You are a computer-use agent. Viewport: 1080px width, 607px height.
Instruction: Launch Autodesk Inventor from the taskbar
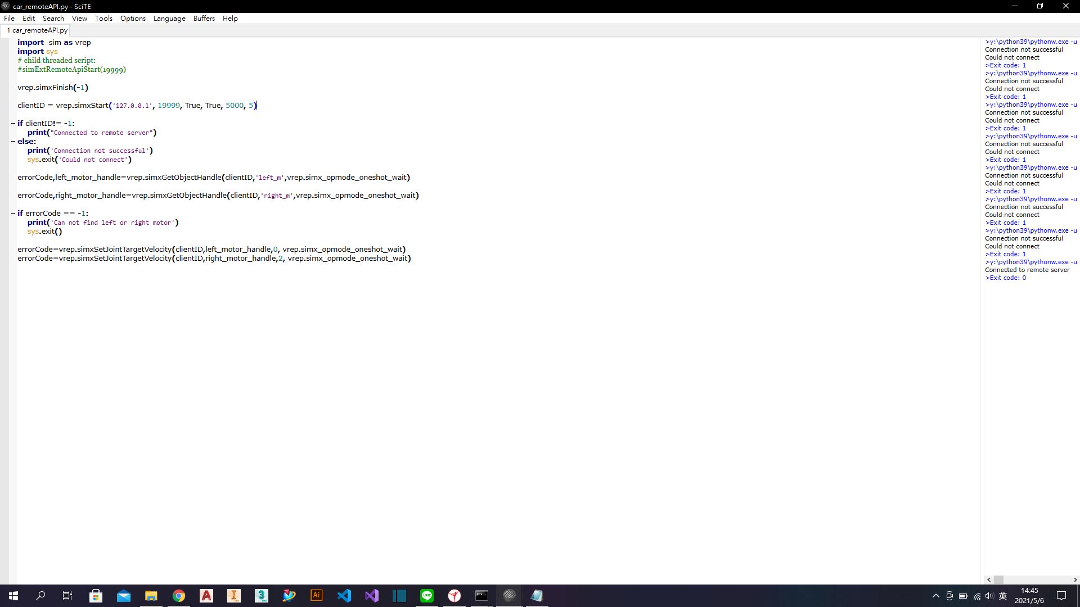click(x=233, y=596)
